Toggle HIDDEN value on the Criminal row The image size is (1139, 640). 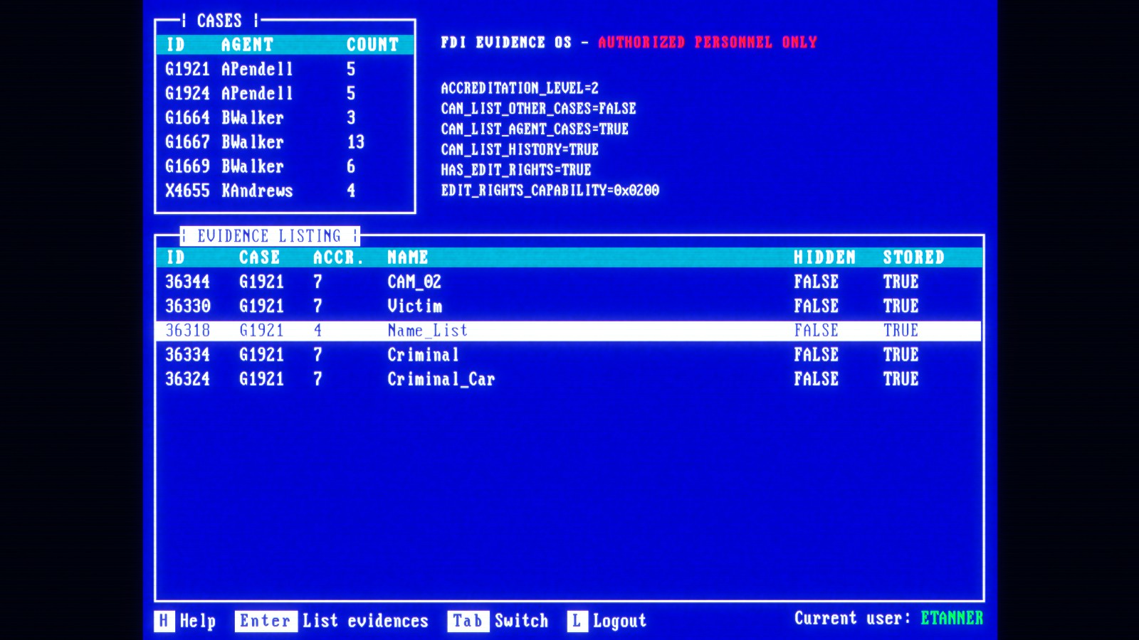(816, 354)
